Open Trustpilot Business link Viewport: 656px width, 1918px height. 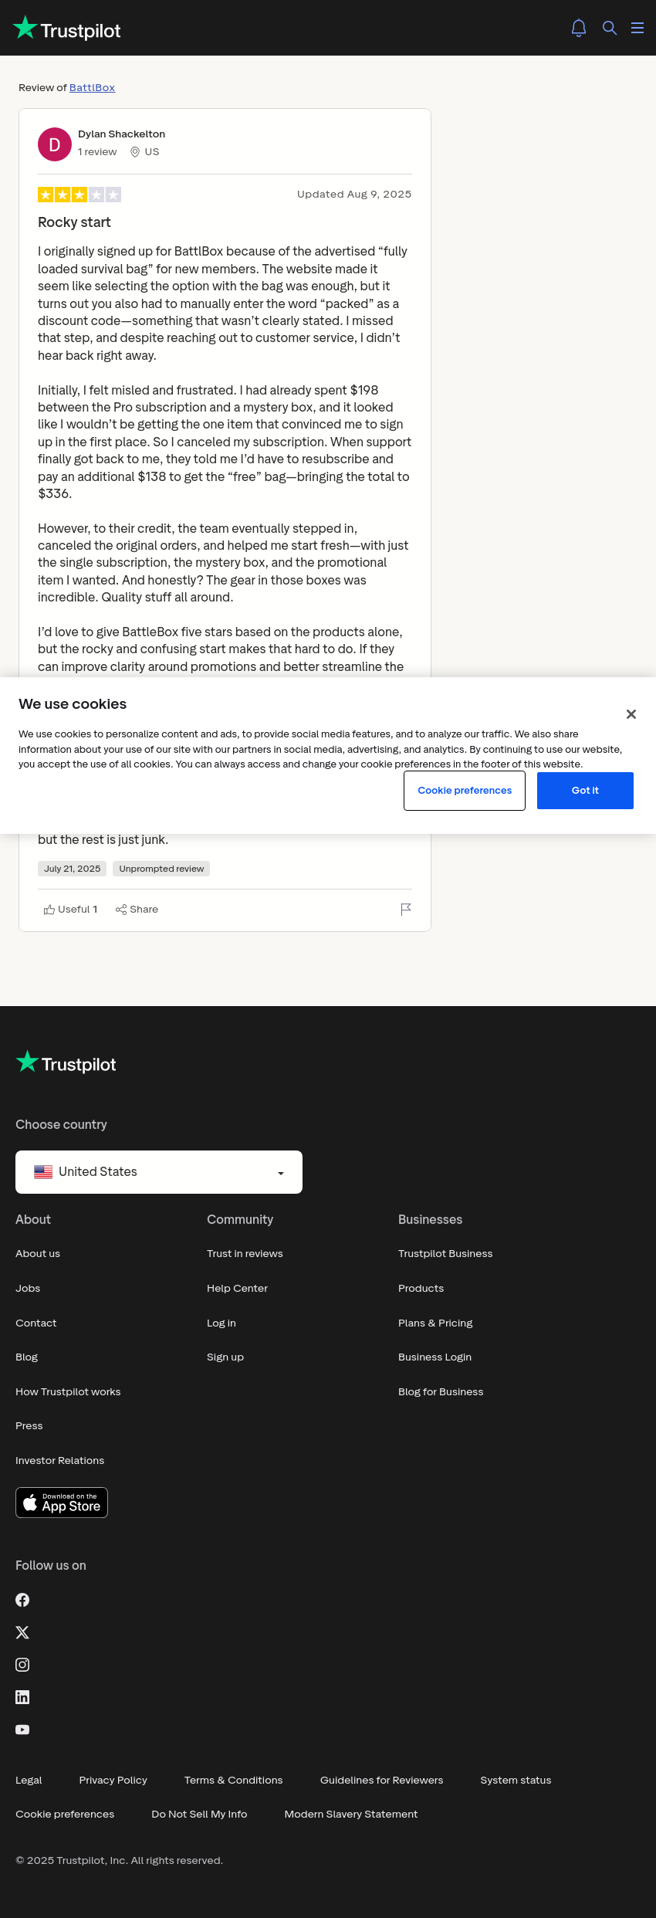[x=445, y=1254]
